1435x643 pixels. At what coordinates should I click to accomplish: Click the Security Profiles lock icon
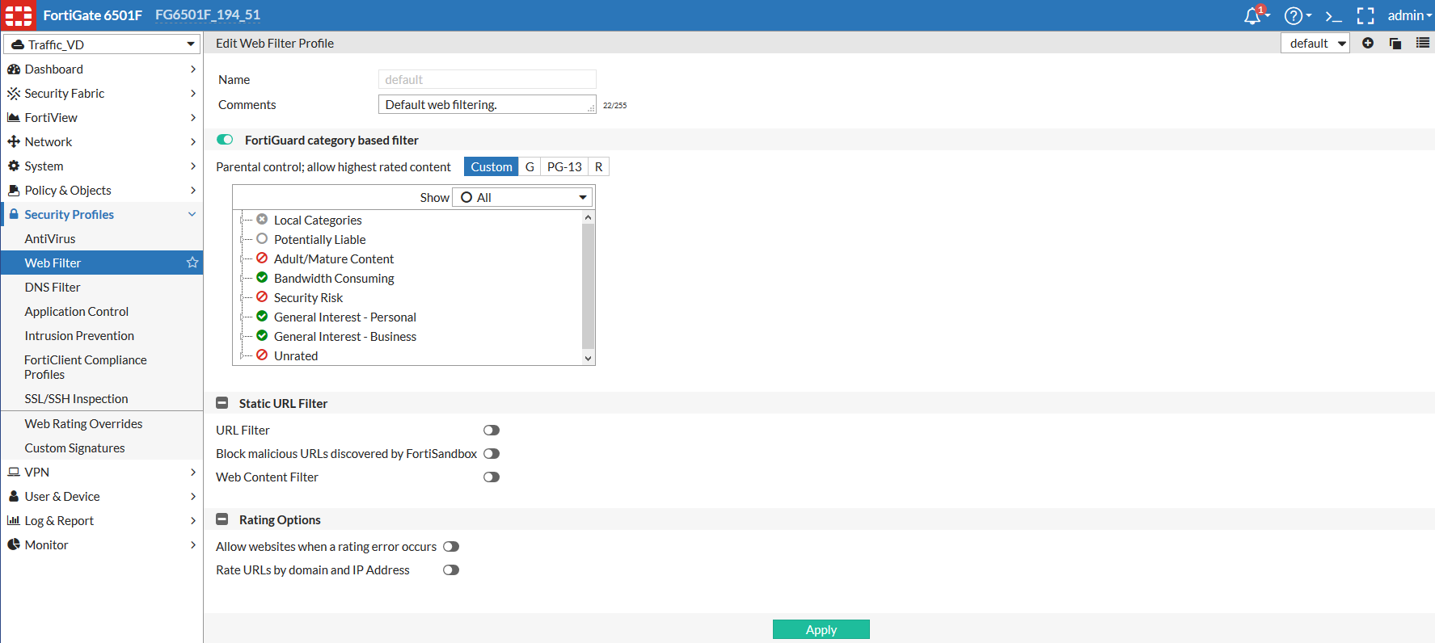[14, 214]
